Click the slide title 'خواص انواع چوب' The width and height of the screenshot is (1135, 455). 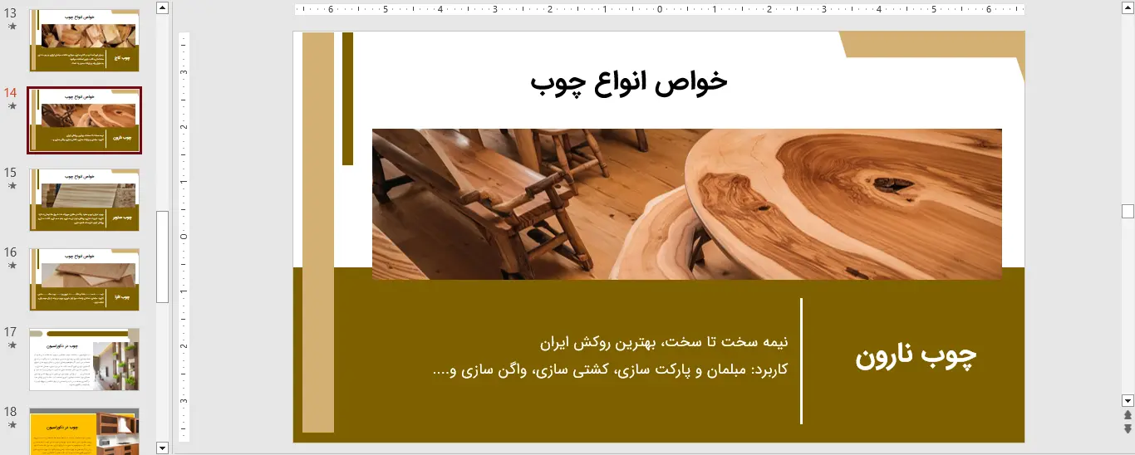coord(628,81)
